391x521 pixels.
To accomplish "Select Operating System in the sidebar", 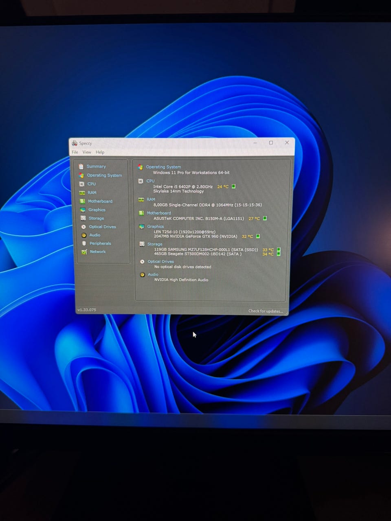I will pos(105,175).
